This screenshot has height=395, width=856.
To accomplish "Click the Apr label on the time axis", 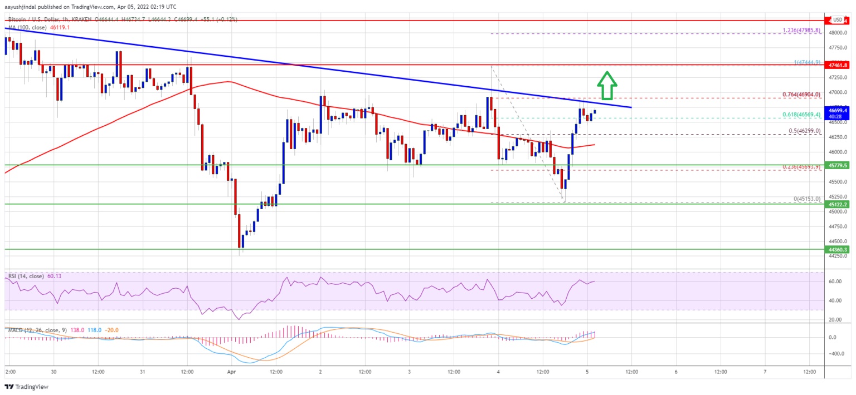I will point(231,371).
